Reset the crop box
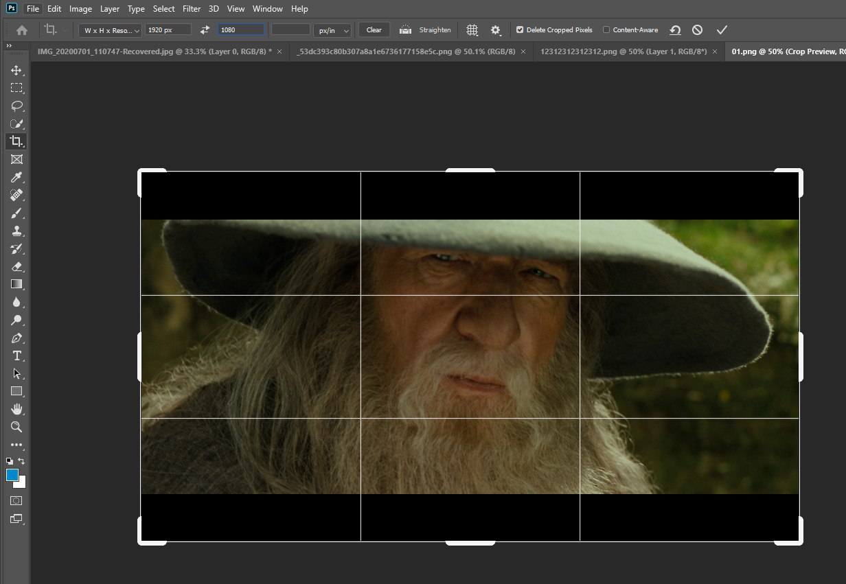This screenshot has width=846, height=584. click(675, 30)
